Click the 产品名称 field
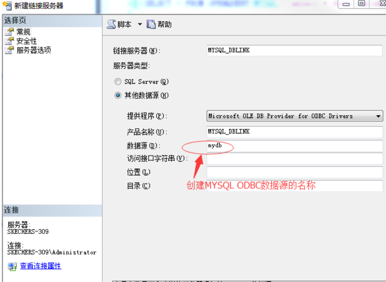Screen dimensions: 386x282 point(295,132)
